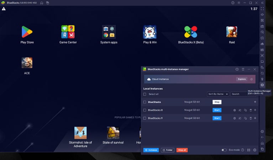Open hamburger menu in BlueStacks title bar
The width and height of the screenshot is (273, 160).
click(x=239, y=3)
